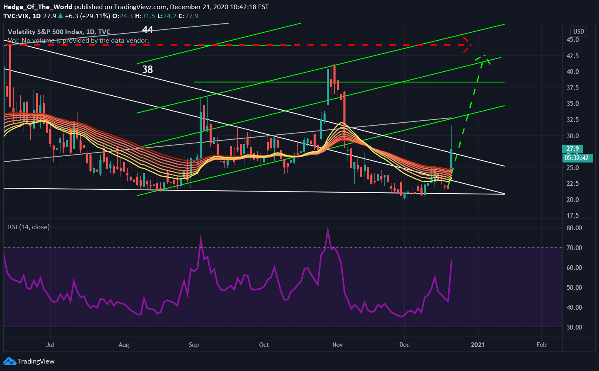
Task: Click 50.00 on the RSI axis
Action: pyautogui.click(x=573, y=288)
